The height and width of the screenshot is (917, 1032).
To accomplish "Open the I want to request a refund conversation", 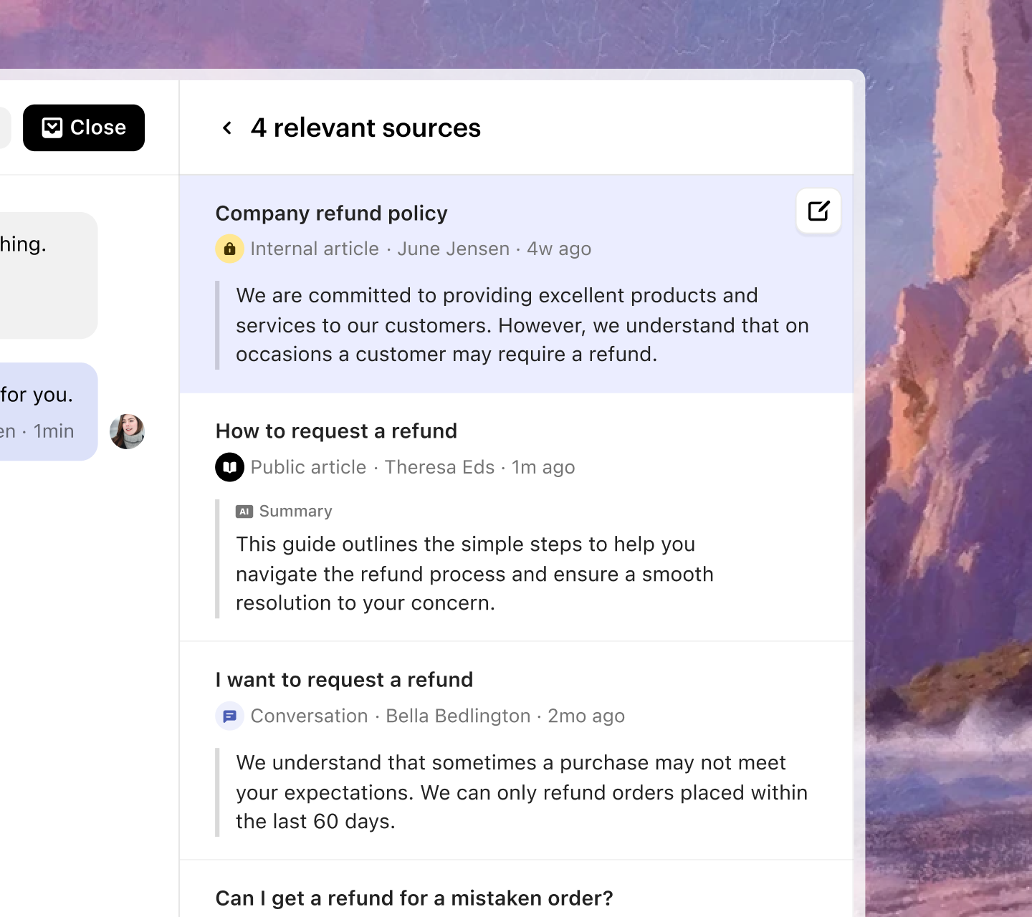I will click(344, 680).
